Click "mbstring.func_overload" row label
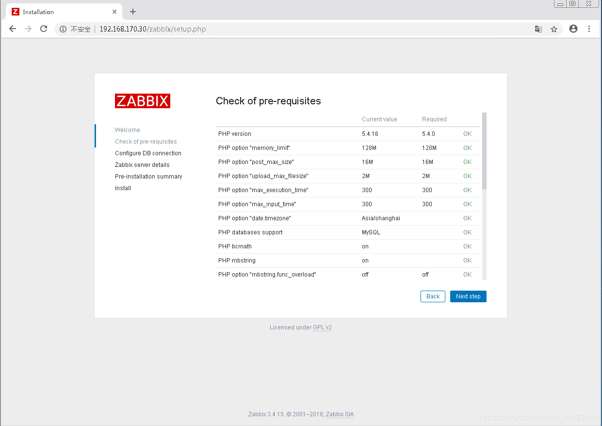Image resolution: width=602 pixels, height=426 pixels. pyautogui.click(x=267, y=275)
